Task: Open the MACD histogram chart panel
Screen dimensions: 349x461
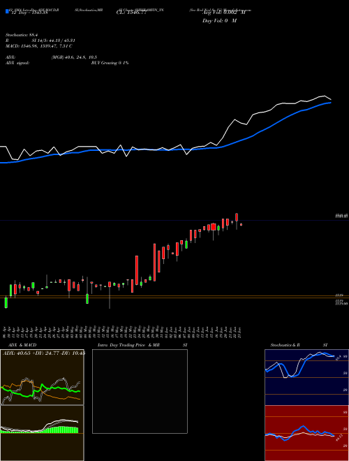Action: click(42, 433)
